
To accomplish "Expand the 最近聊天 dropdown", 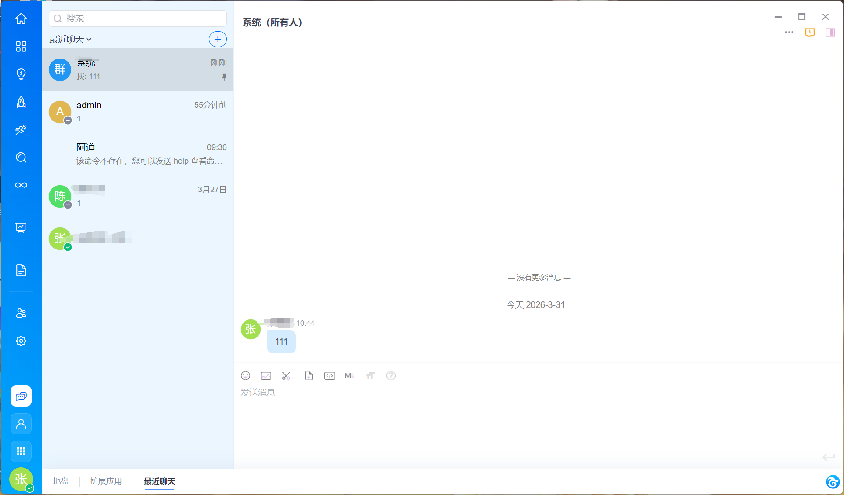I will pos(70,39).
